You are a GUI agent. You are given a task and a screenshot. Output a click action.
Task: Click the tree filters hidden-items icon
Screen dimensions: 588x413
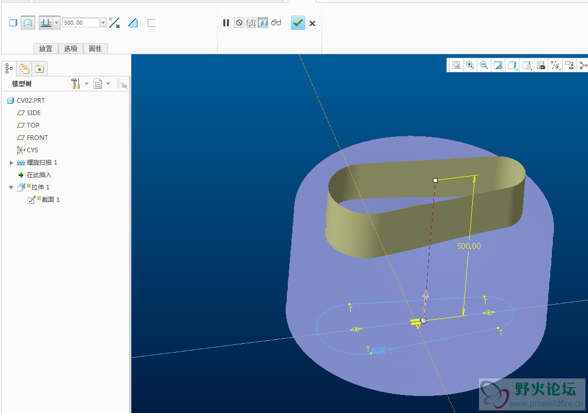[122, 84]
